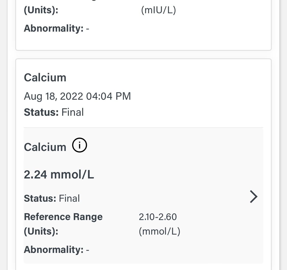Click the divider line under the Calcium card header

[x=143, y=127]
